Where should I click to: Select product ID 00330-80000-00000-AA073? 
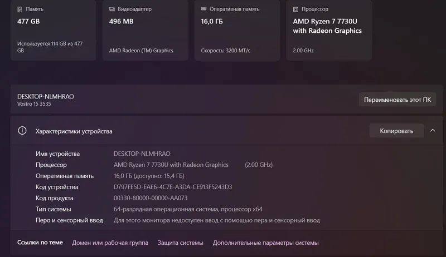[151, 198]
